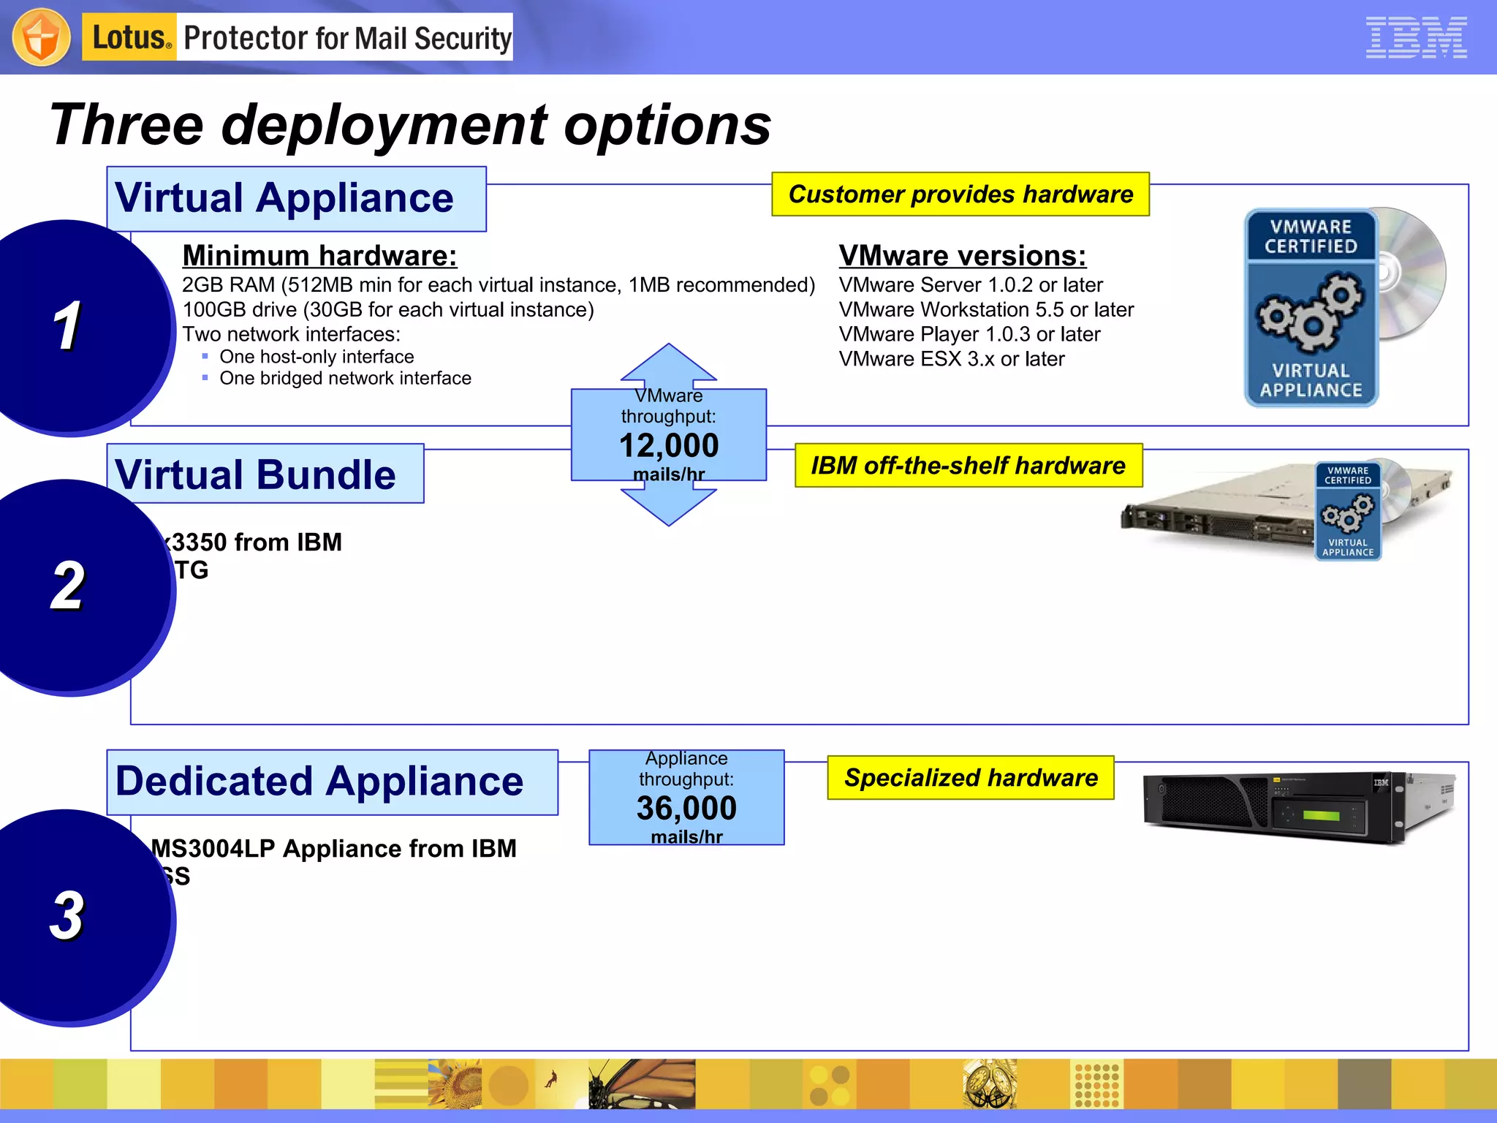1497x1123 pixels.
Task: Click the dotted grid tile in footer
Action: coord(1096,1084)
